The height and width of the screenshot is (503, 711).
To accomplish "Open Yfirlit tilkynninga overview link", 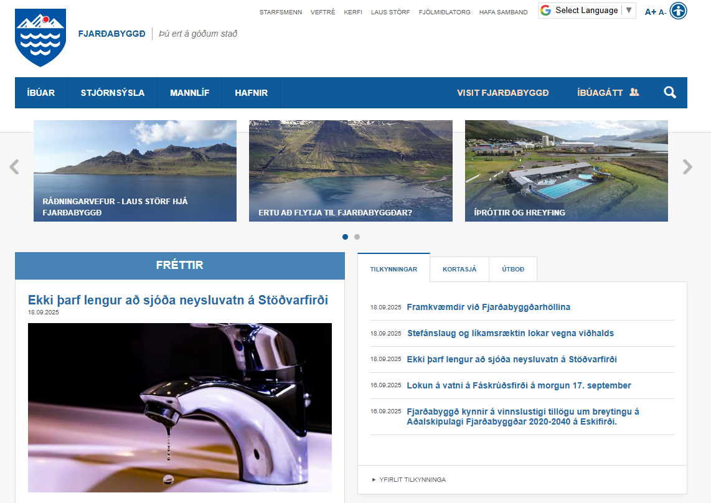I will coord(412,480).
